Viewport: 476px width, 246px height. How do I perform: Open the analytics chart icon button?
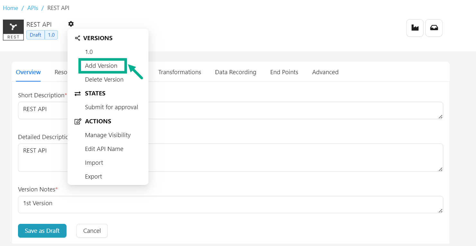coord(415,28)
